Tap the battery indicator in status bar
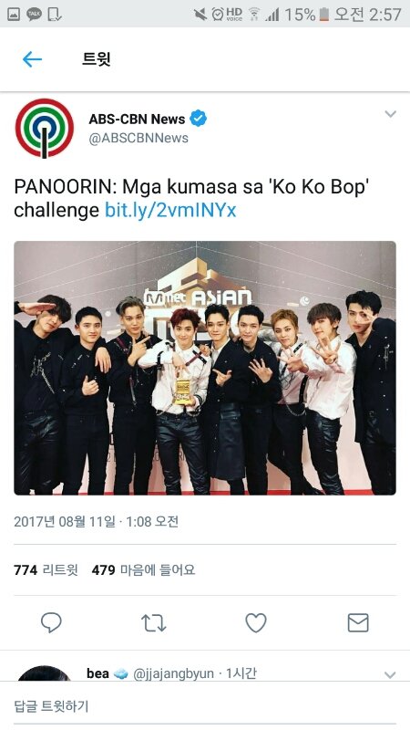This screenshot has height=730, width=410. click(324, 14)
